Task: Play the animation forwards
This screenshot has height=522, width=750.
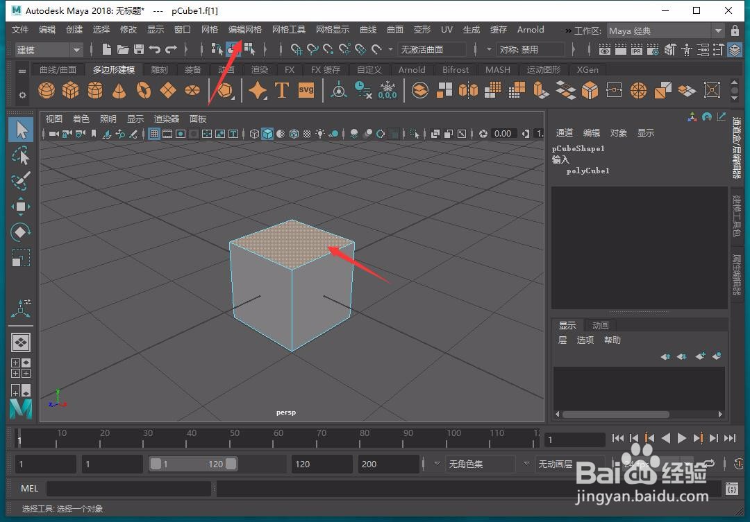Action: click(682, 438)
